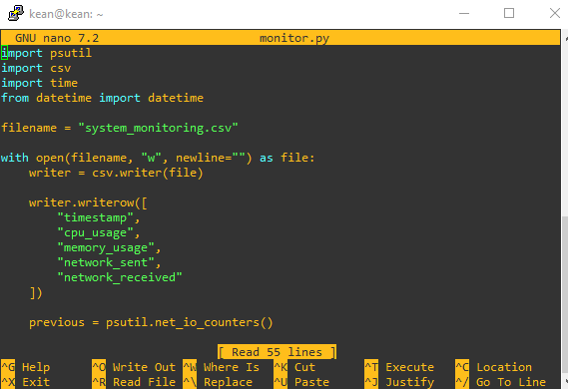Click the "system_monitoring.csv" string

click(159, 128)
